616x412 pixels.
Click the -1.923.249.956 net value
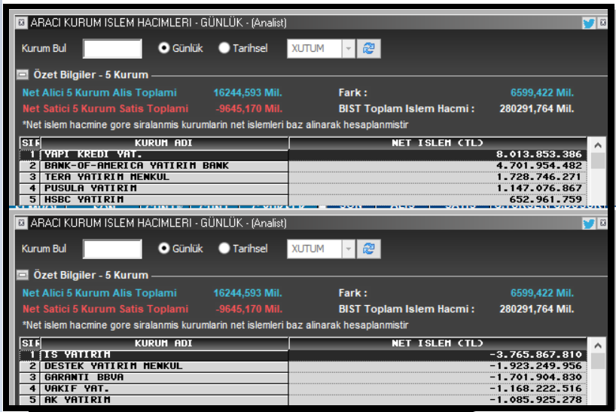coord(535,366)
